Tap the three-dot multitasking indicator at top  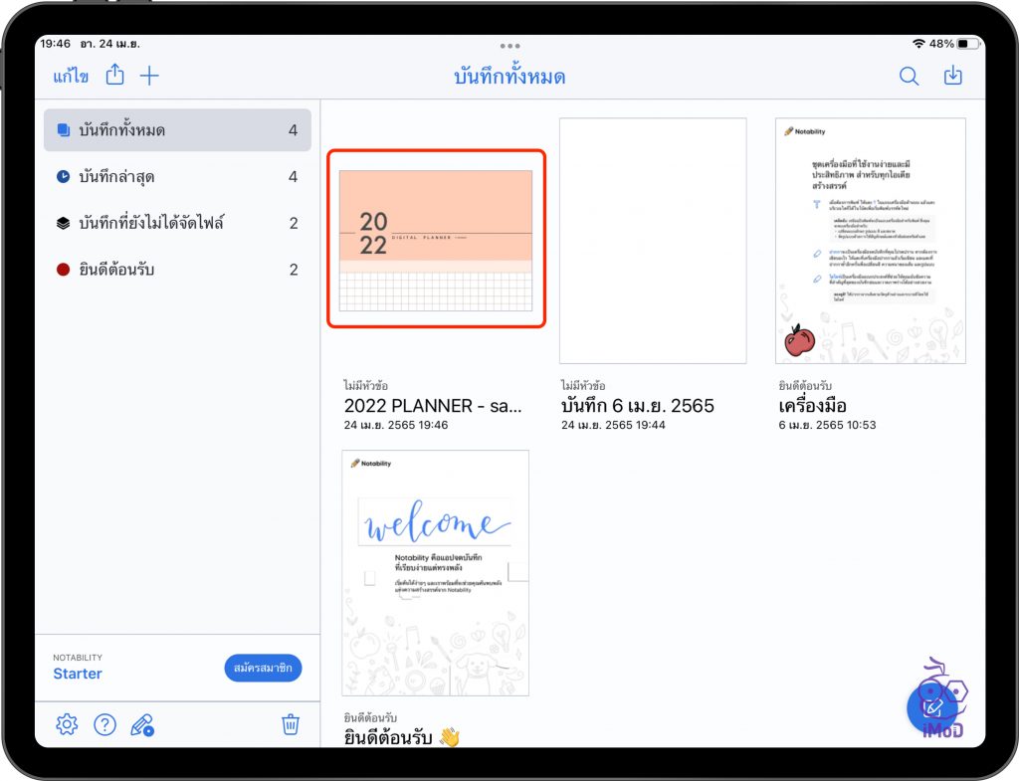pyautogui.click(x=510, y=46)
